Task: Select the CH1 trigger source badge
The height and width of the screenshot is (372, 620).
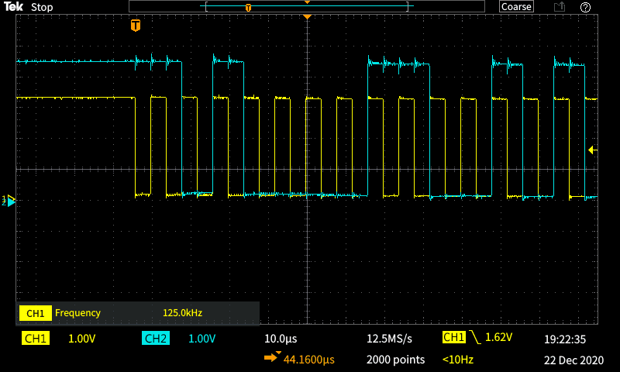Action: (453, 338)
